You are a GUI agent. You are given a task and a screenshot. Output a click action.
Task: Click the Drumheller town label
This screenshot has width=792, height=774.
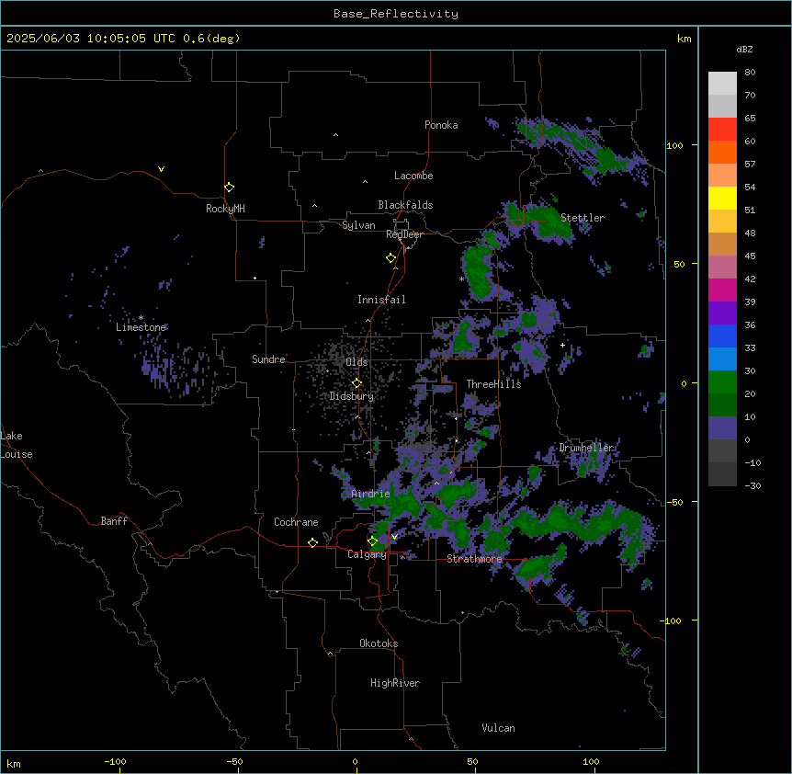586,448
